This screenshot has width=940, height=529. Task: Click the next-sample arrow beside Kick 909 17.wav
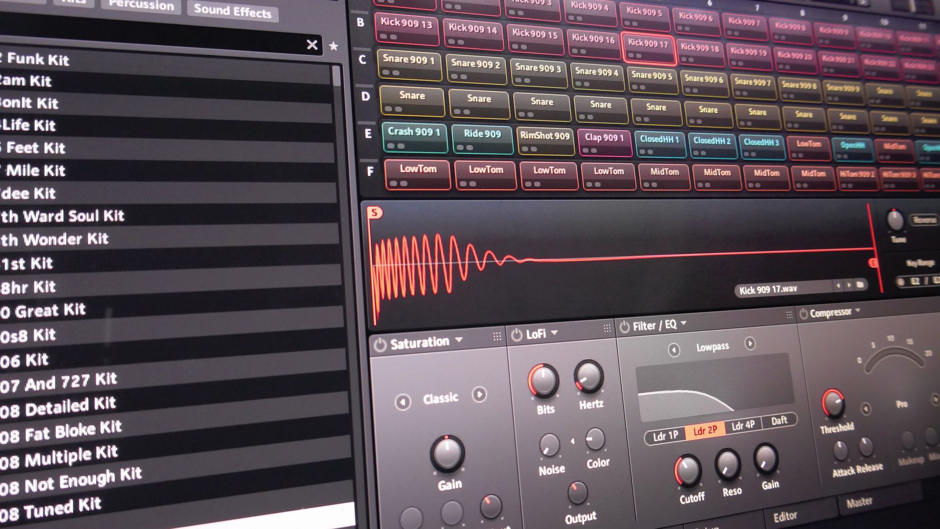849,285
